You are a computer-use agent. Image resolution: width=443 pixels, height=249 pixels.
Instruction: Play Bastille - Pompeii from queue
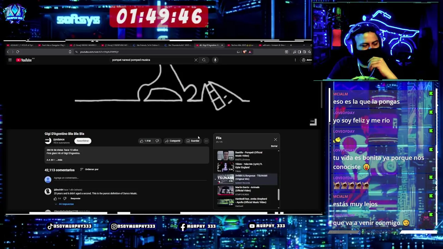(x=246, y=156)
